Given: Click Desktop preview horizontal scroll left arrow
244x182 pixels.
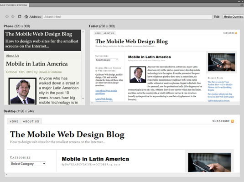Looking at the screenshot, I should (x=6, y=175).
